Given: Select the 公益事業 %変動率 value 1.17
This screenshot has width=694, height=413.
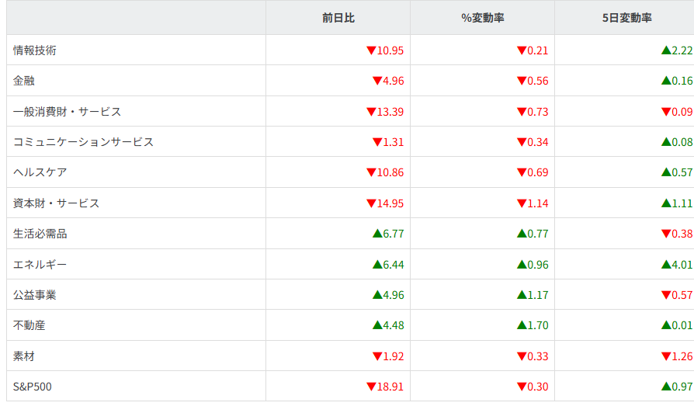Looking at the screenshot, I should pos(537,295).
